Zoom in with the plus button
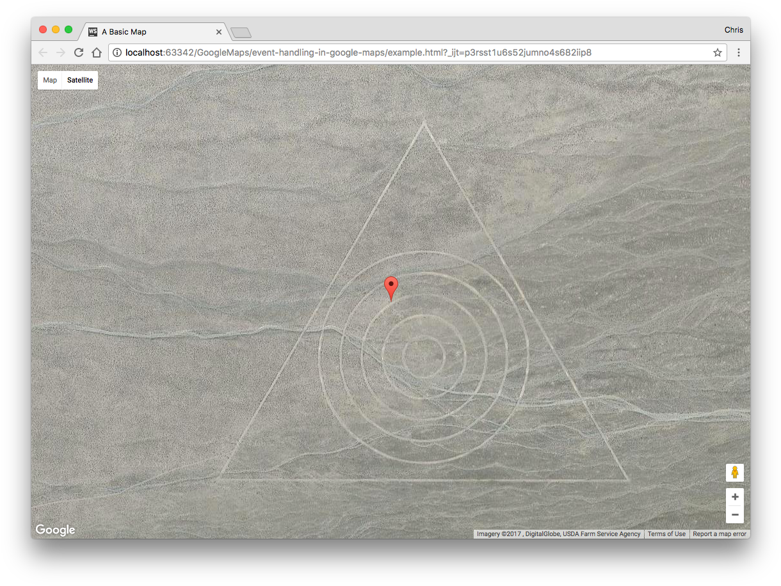 click(734, 497)
